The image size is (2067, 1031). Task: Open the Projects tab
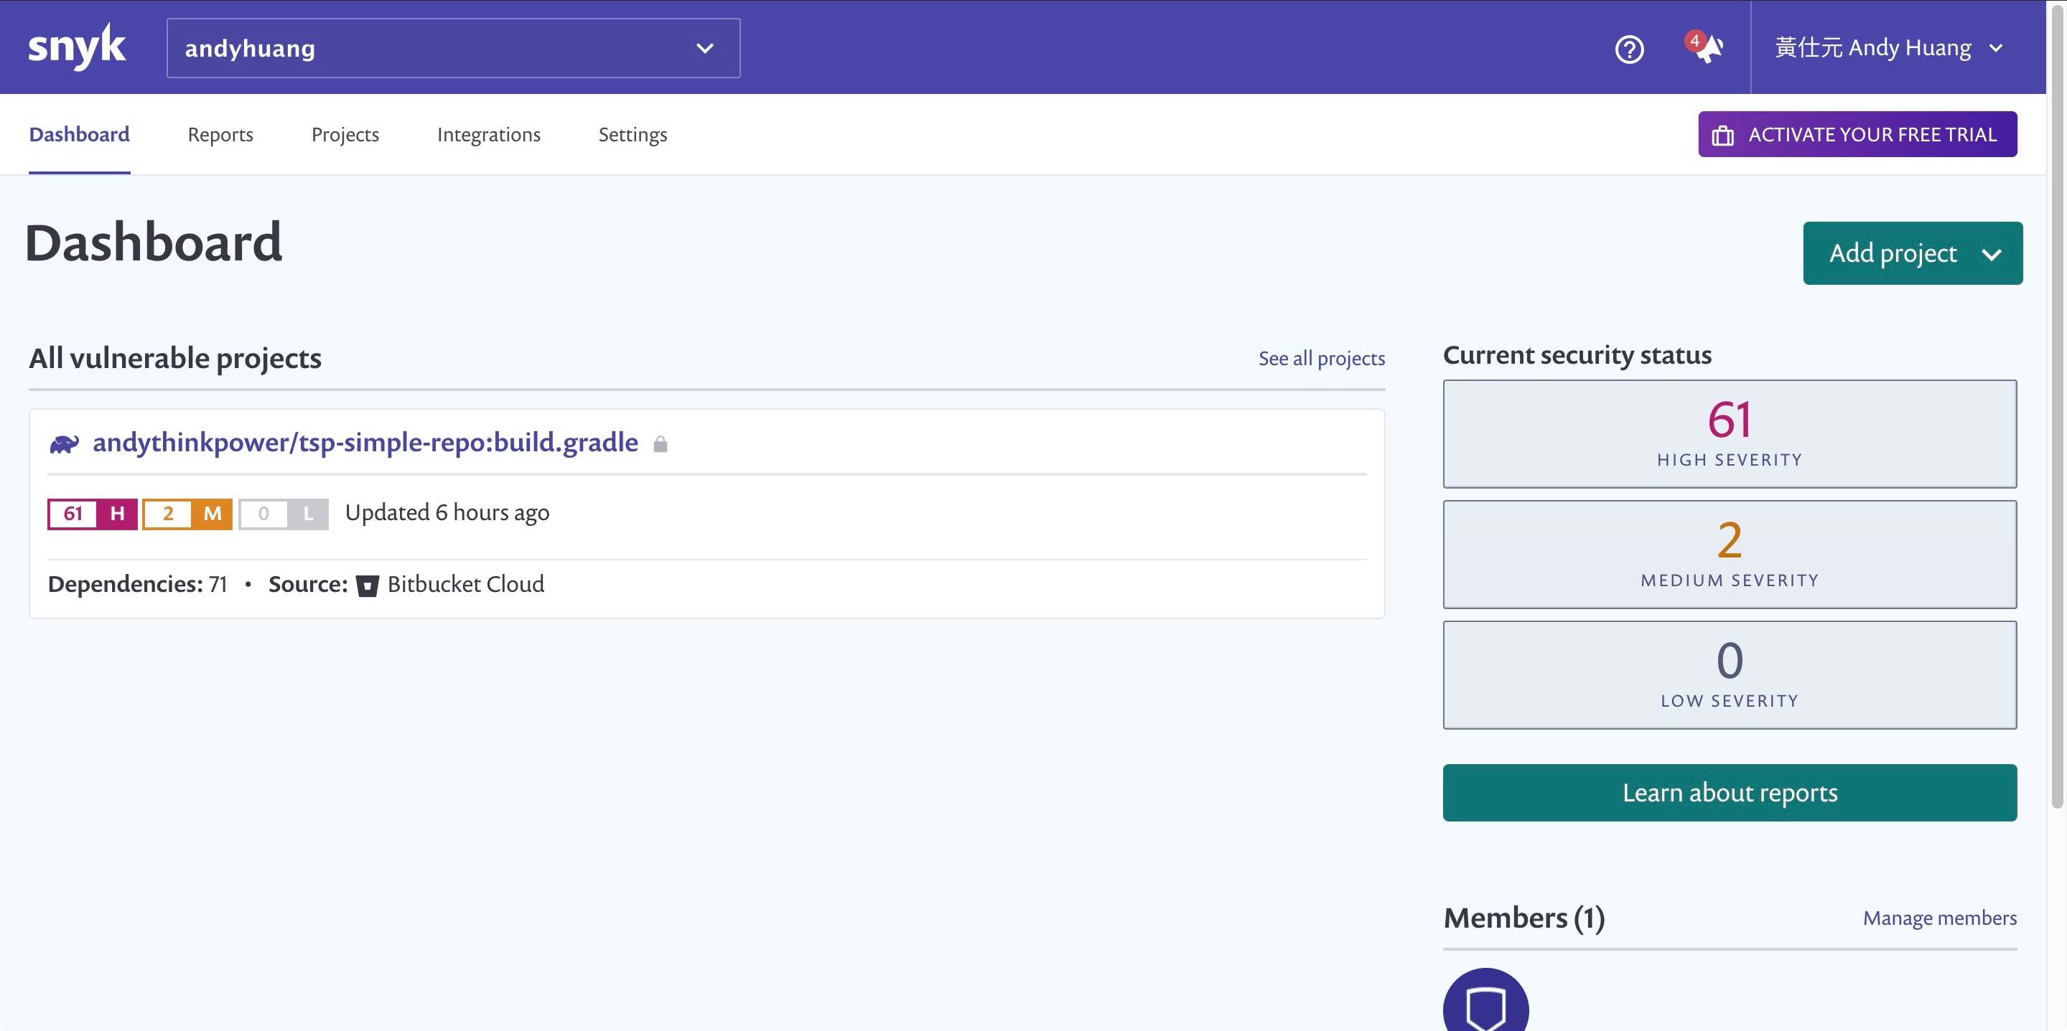tap(345, 135)
